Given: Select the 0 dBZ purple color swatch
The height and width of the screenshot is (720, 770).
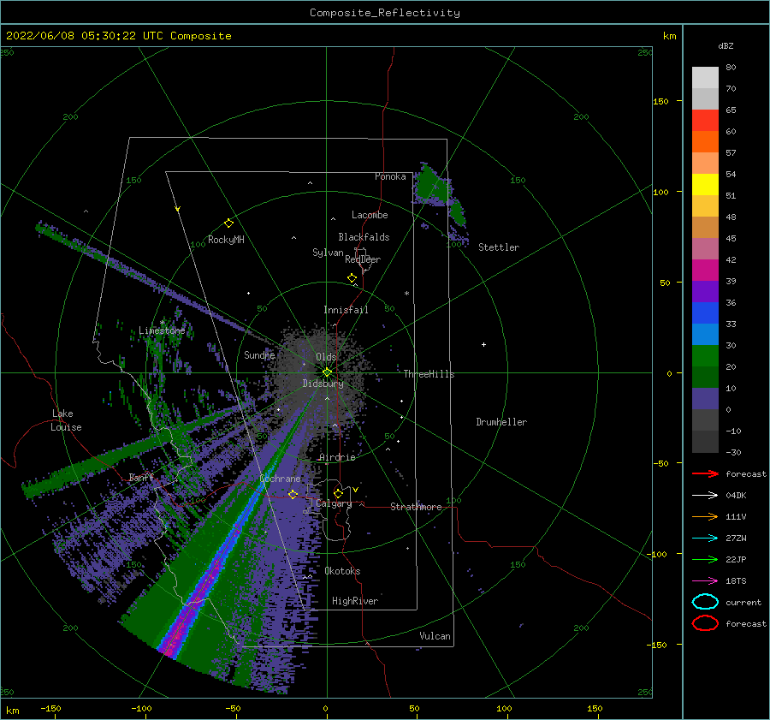Looking at the screenshot, I should (x=705, y=398).
